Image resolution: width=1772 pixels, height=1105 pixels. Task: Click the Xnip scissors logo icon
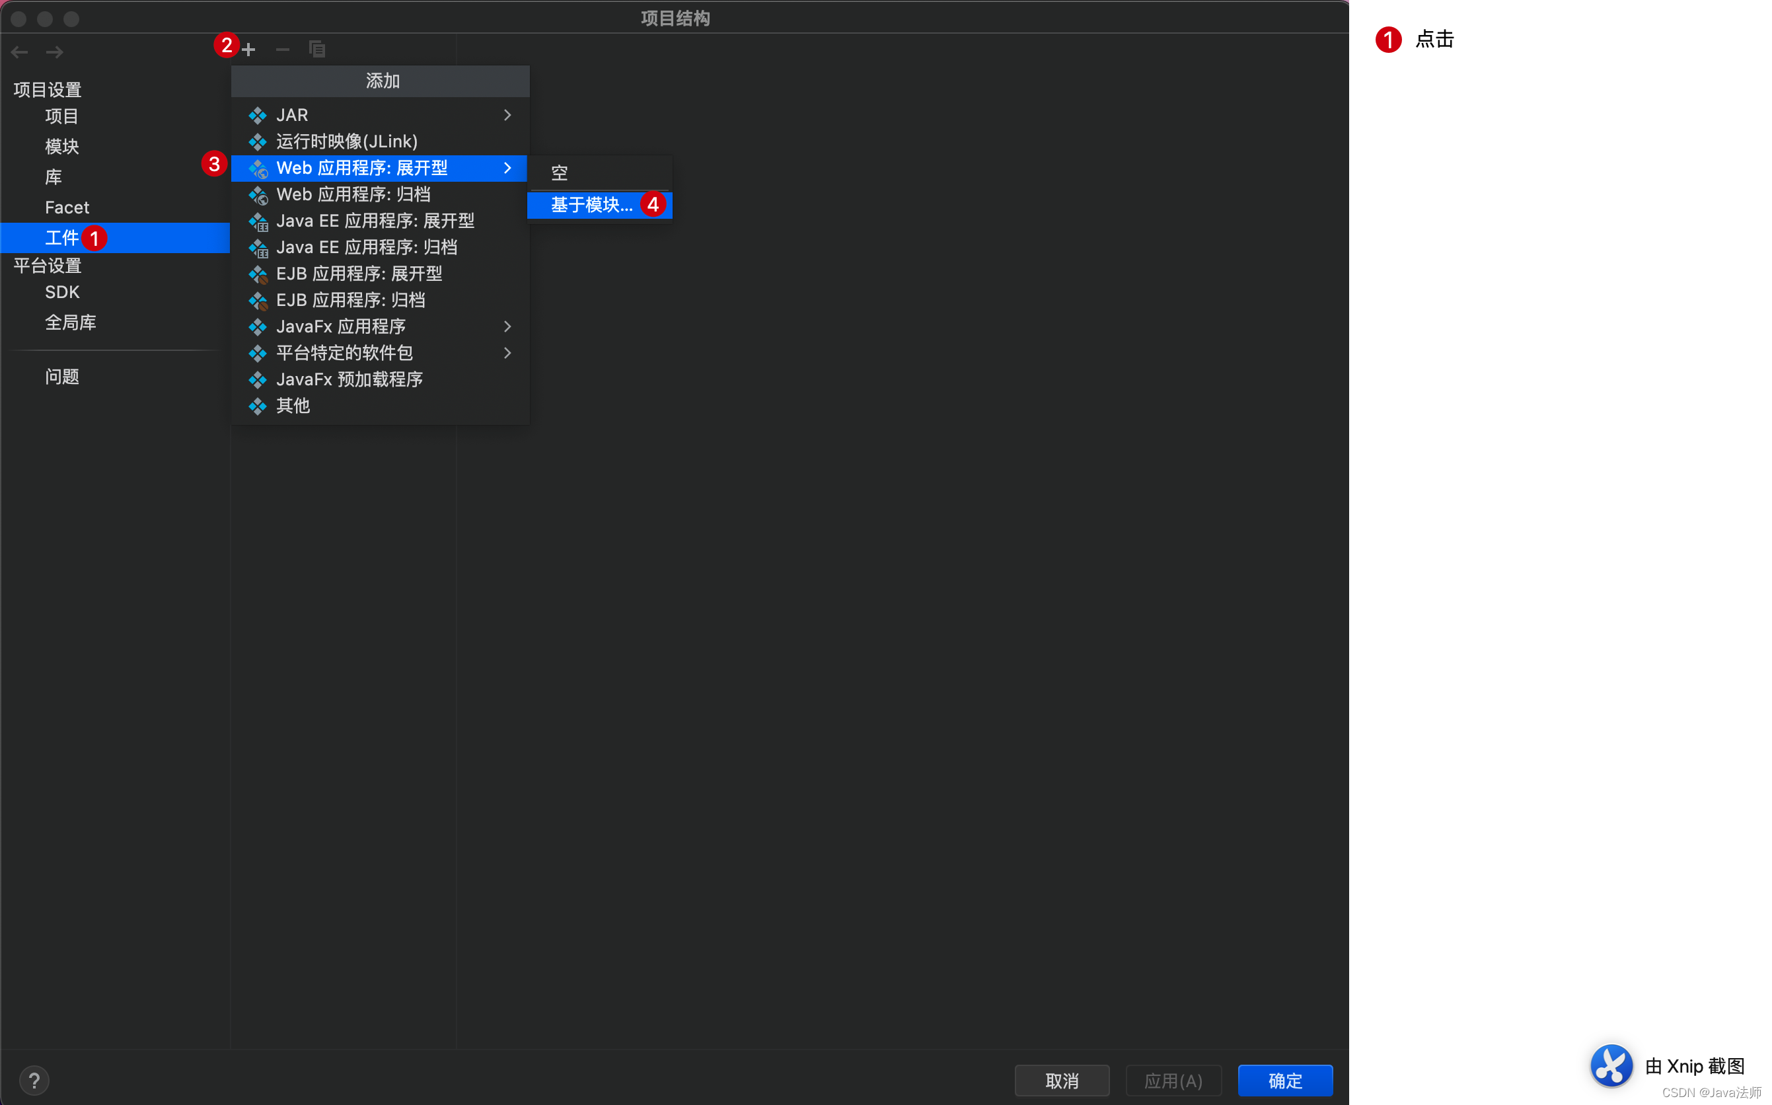(1611, 1065)
